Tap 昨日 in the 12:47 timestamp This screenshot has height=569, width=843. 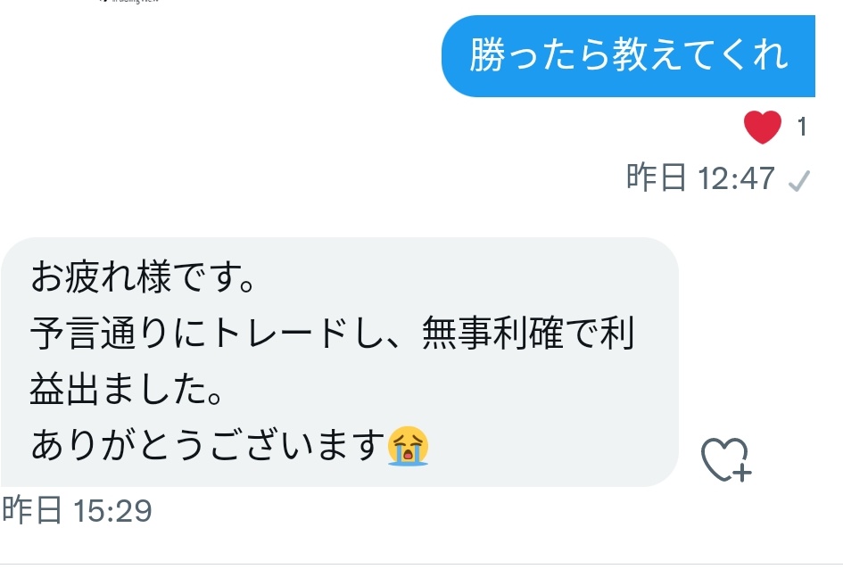657,177
